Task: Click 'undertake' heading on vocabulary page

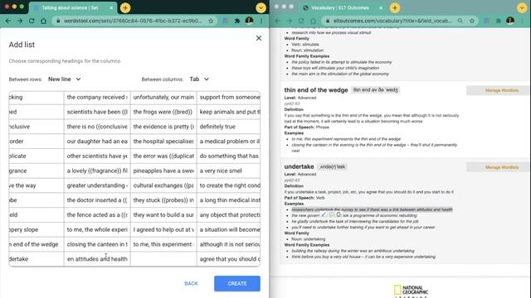Action: pyautogui.click(x=299, y=166)
